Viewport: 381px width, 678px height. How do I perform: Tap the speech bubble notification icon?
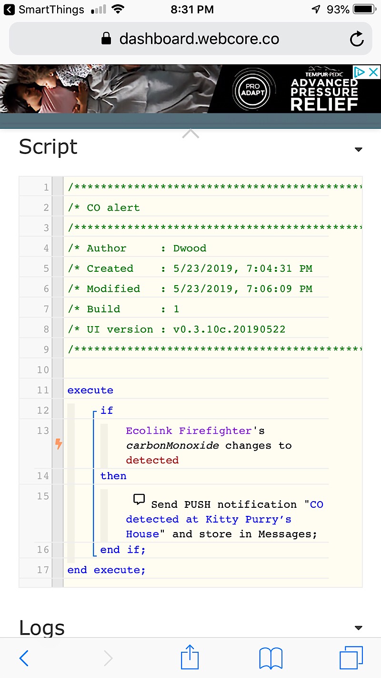[139, 499]
